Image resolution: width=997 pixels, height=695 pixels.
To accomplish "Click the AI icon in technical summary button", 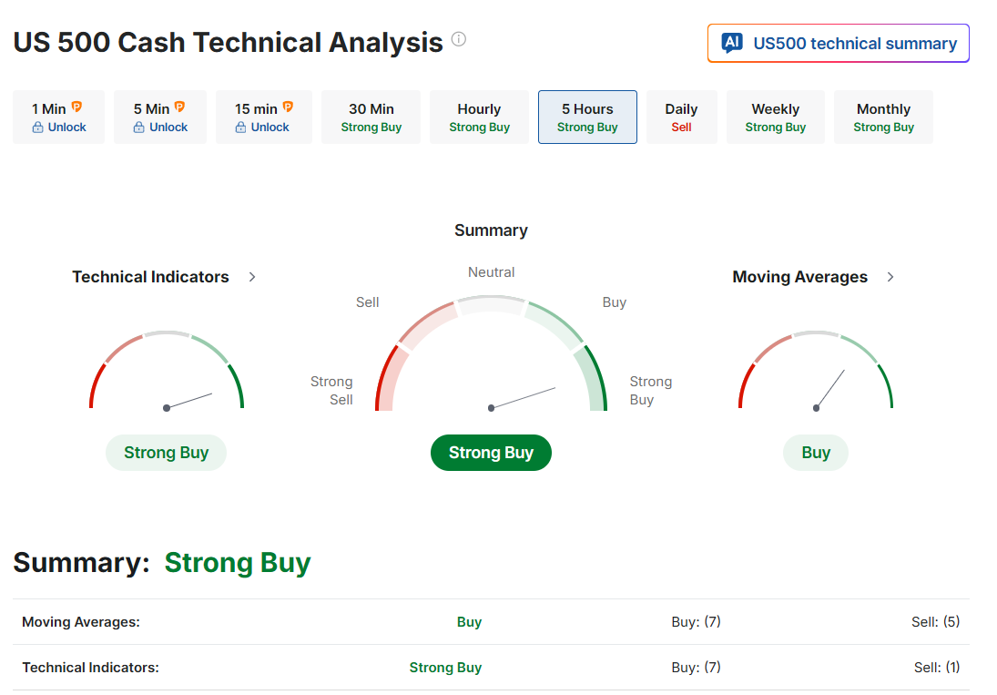I will (732, 43).
